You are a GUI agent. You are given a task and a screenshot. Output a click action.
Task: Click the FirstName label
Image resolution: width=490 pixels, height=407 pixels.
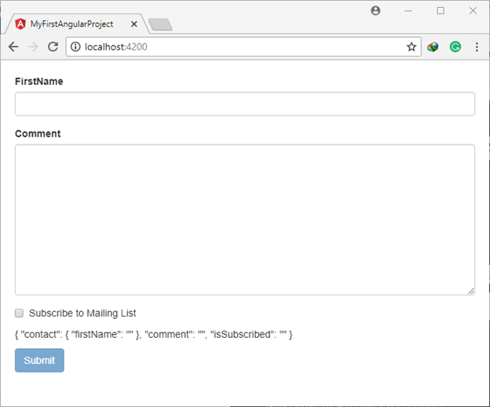pos(39,82)
